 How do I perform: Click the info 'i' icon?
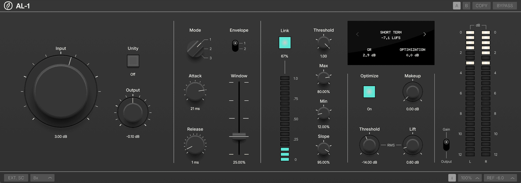pyautogui.click(x=452, y=178)
